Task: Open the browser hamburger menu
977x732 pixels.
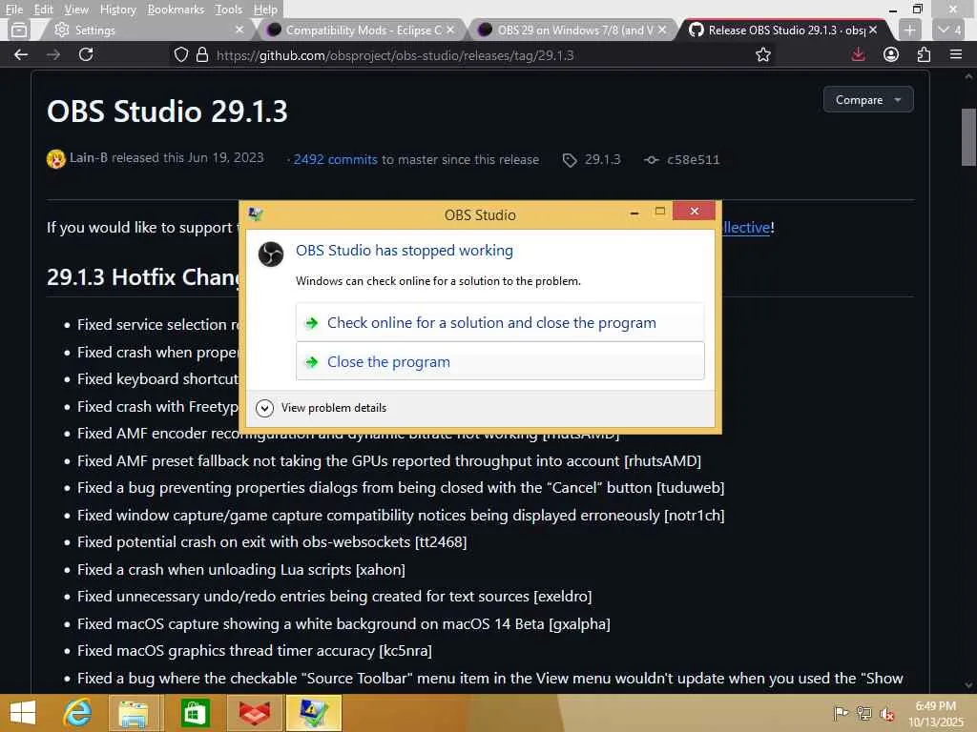Action: (956, 54)
